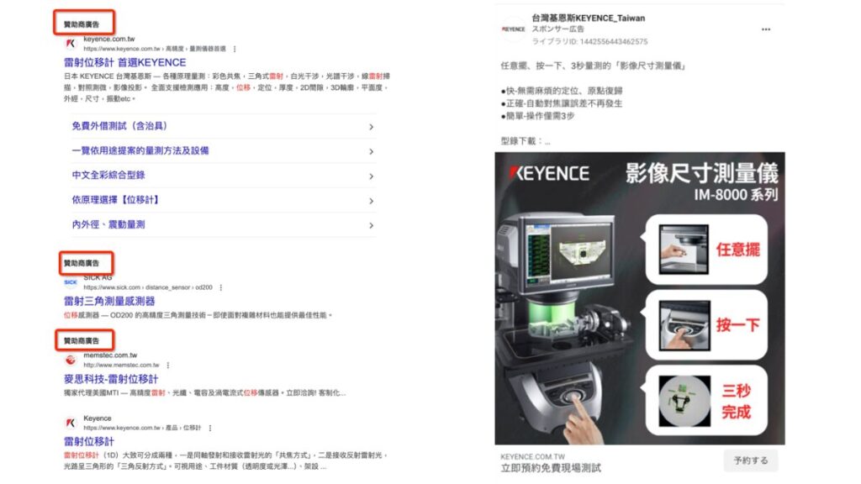Click the Keyence favicon of the organic result
This screenshot has height=484, width=861.
pyautogui.click(x=71, y=423)
